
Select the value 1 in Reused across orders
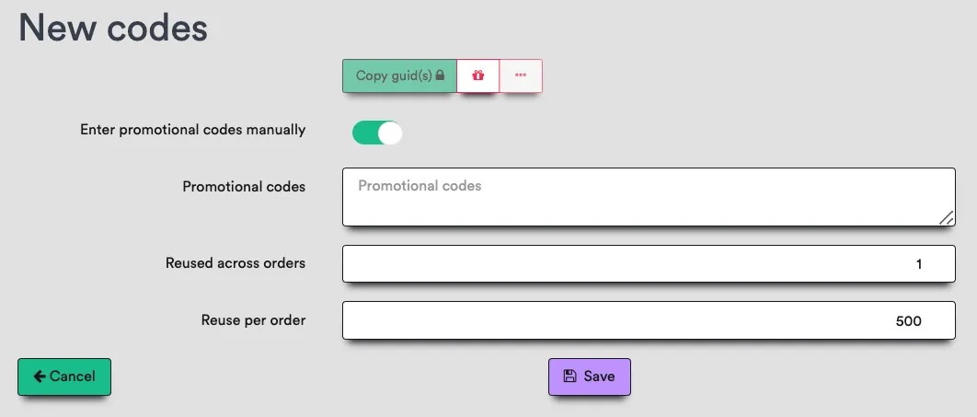pos(918,264)
